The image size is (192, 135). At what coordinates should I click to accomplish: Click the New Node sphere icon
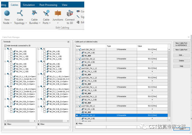[7, 13]
